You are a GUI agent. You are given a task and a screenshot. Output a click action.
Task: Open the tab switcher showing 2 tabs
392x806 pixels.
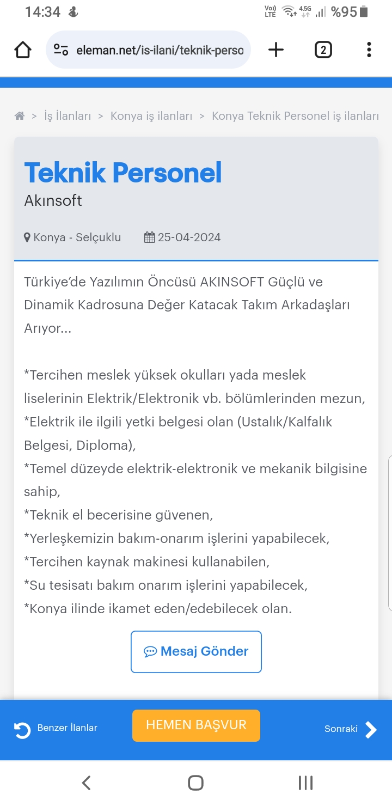[x=323, y=50]
